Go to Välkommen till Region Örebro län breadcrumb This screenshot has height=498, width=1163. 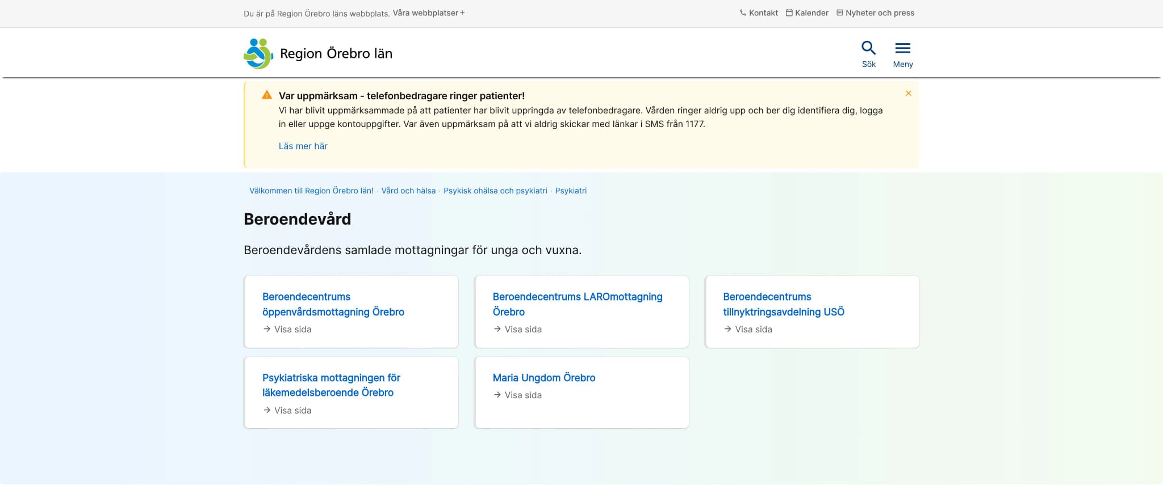pos(311,191)
